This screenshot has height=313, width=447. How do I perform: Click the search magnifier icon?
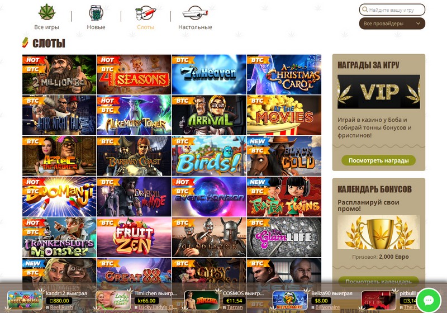pos(365,10)
